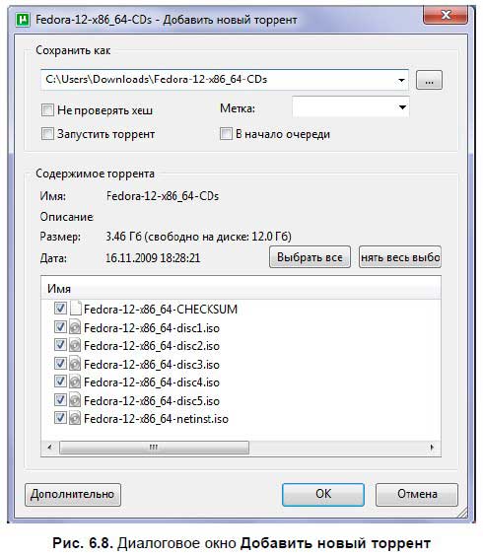The width and height of the screenshot is (483, 556).
Task: Tick the 'Запустить торрент' checkbox
Action: [x=47, y=134]
